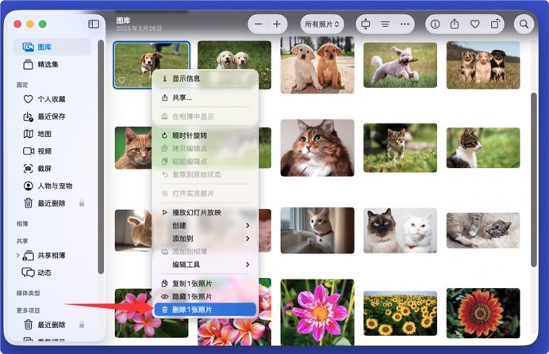This screenshot has width=549, height=354.
Task: Open 地图 sidebar item
Action: coord(52,134)
